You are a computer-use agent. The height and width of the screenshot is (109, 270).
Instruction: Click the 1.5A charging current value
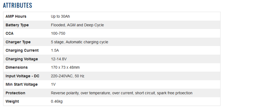[55, 50]
